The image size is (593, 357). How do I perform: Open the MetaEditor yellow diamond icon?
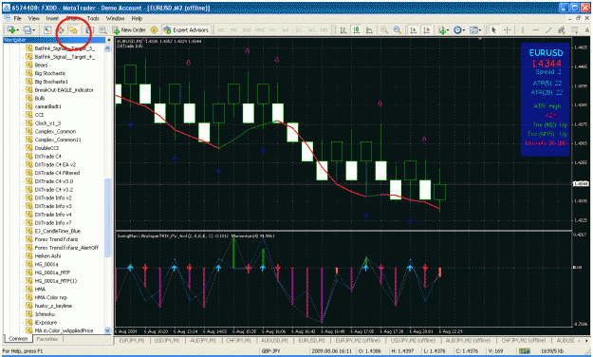pos(154,29)
